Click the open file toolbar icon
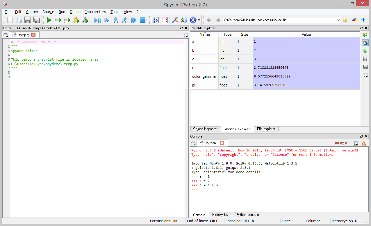This screenshot has height=226, width=371. [x=19, y=20]
